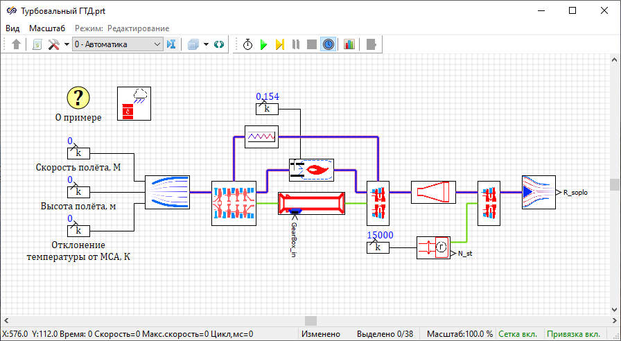Viewport: 621px width, 341px height.
Task: Click the yellow step-forward simulation icon
Action: point(279,44)
